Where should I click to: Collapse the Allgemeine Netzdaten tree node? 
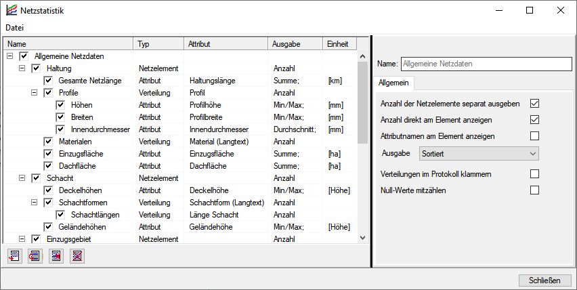click(9, 56)
